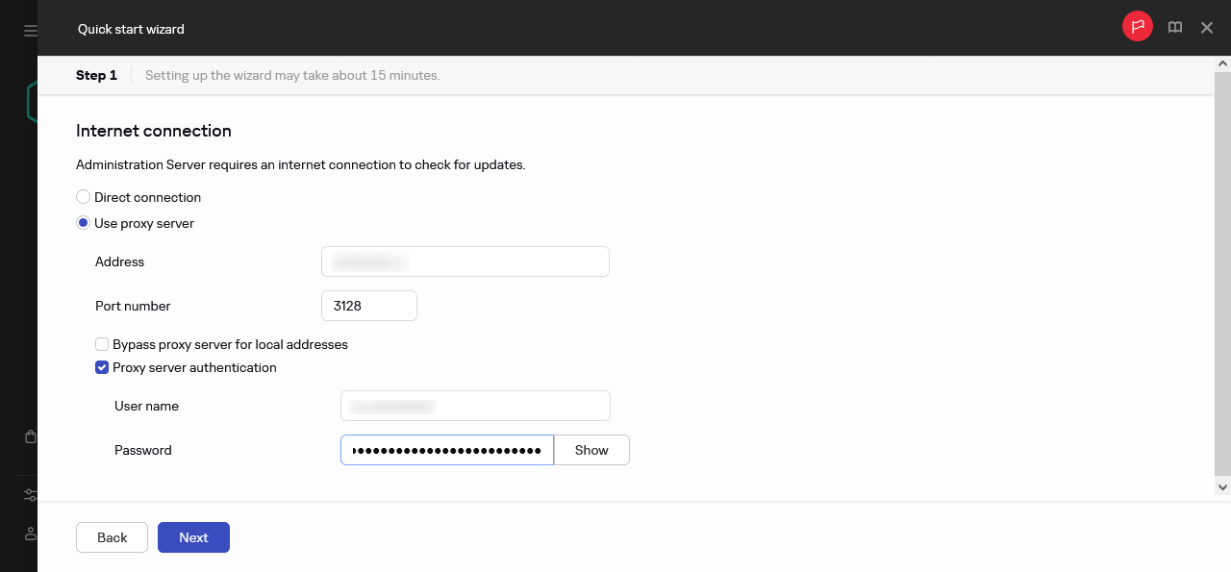Uncheck Proxy server authentication
Screen dimensions: 1231x572
click(102, 367)
